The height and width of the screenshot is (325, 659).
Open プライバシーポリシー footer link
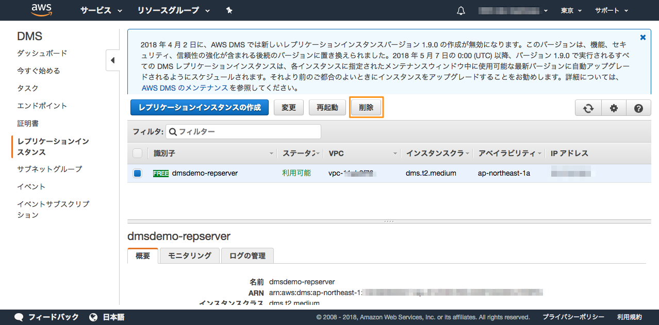point(573,317)
